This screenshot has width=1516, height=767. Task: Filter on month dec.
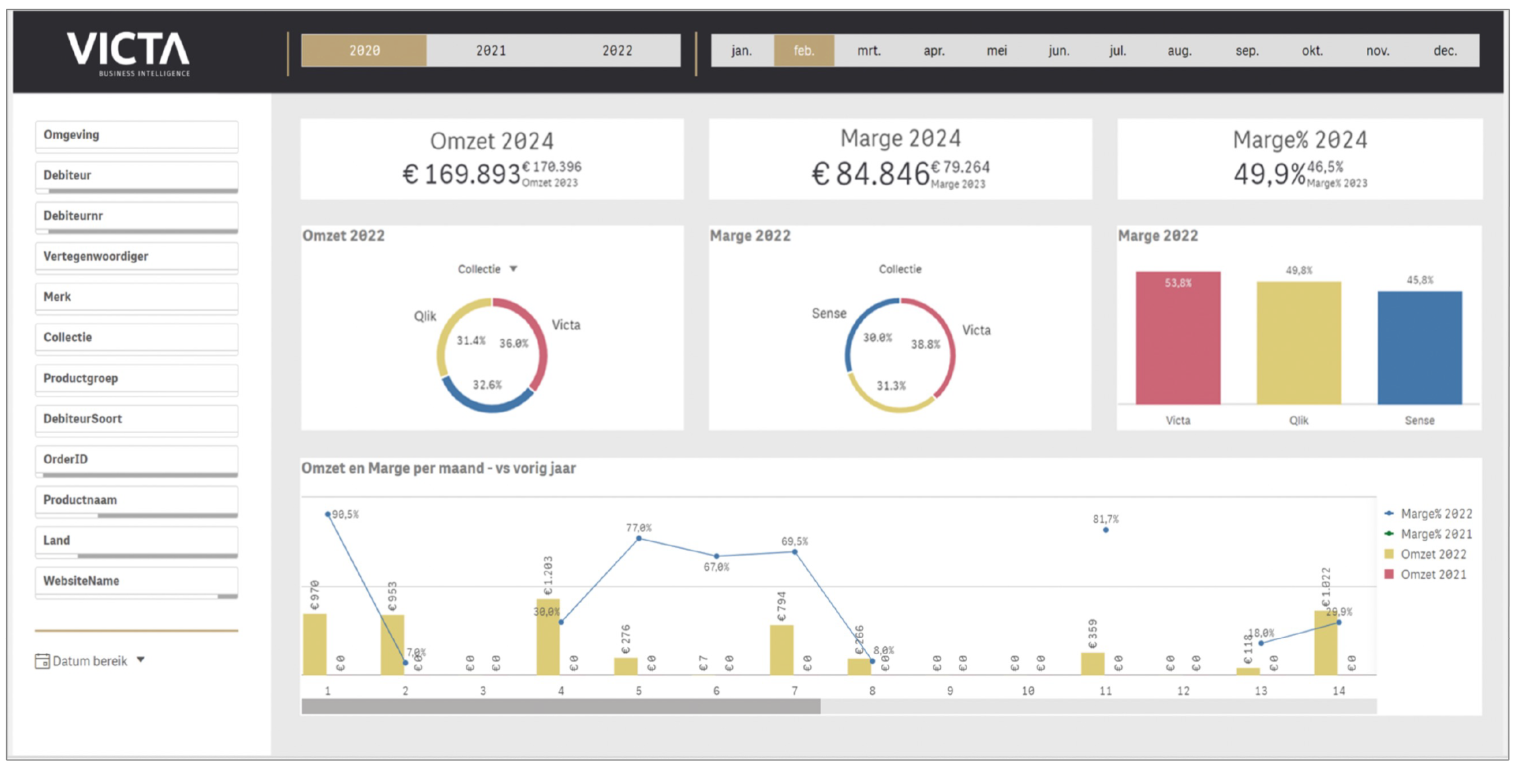1445,50
